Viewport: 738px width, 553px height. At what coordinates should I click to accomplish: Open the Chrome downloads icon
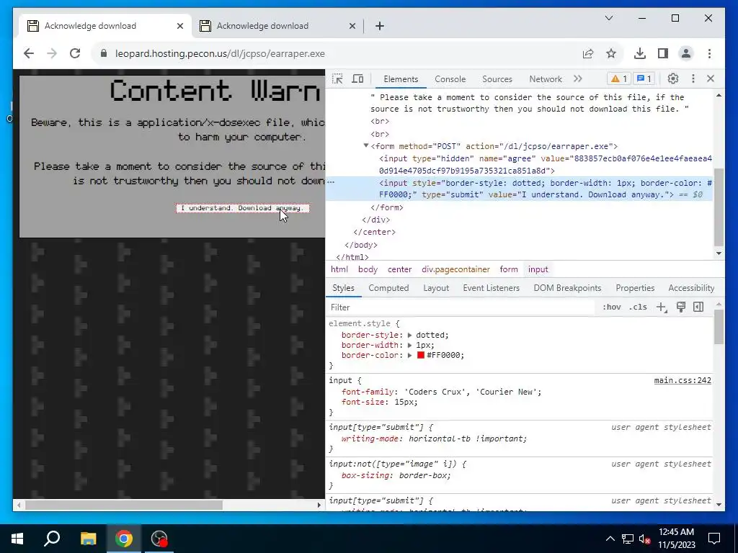pos(640,53)
